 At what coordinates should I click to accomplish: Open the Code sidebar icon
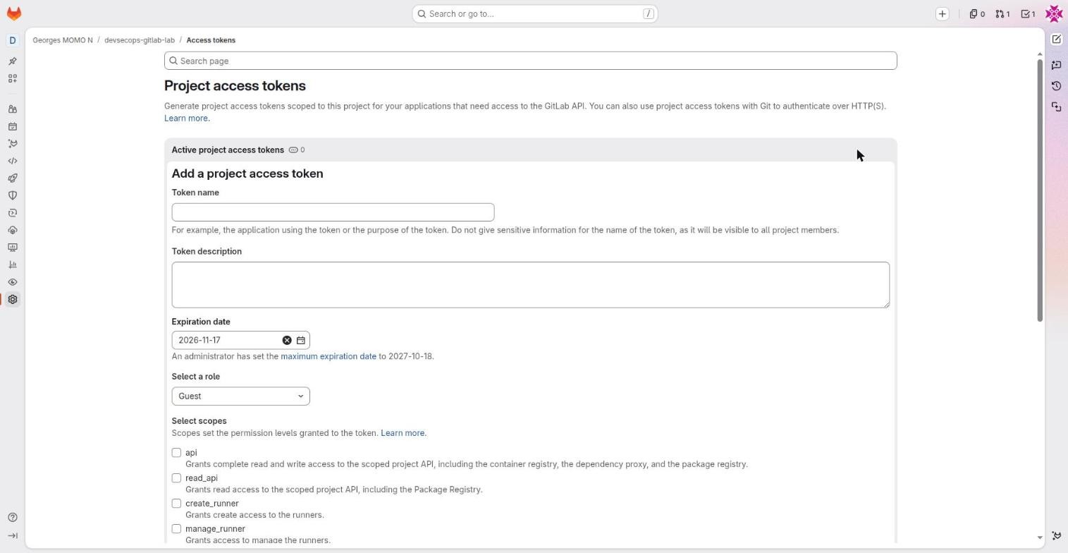click(x=13, y=161)
